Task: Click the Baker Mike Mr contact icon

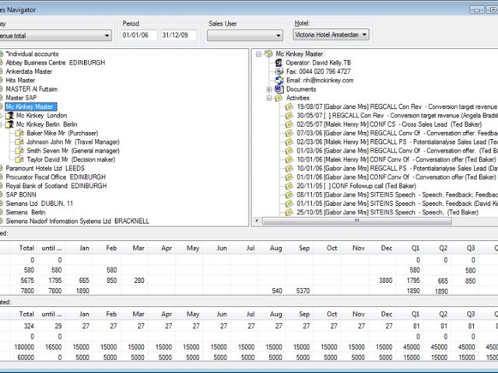Action: click(x=19, y=133)
